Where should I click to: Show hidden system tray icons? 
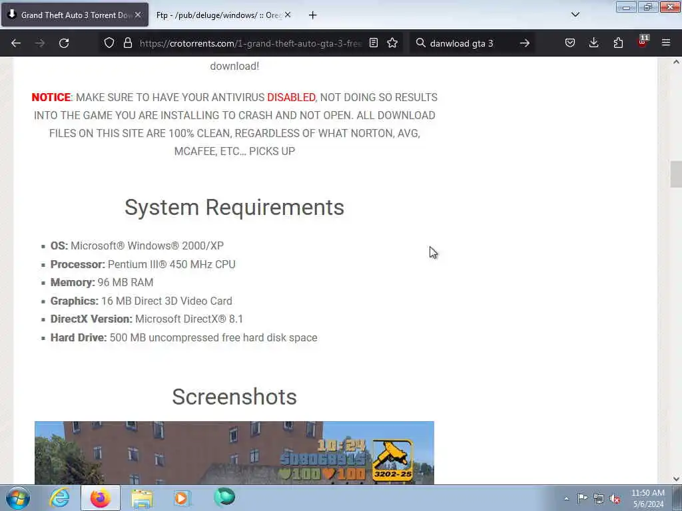pyautogui.click(x=566, y=499)
